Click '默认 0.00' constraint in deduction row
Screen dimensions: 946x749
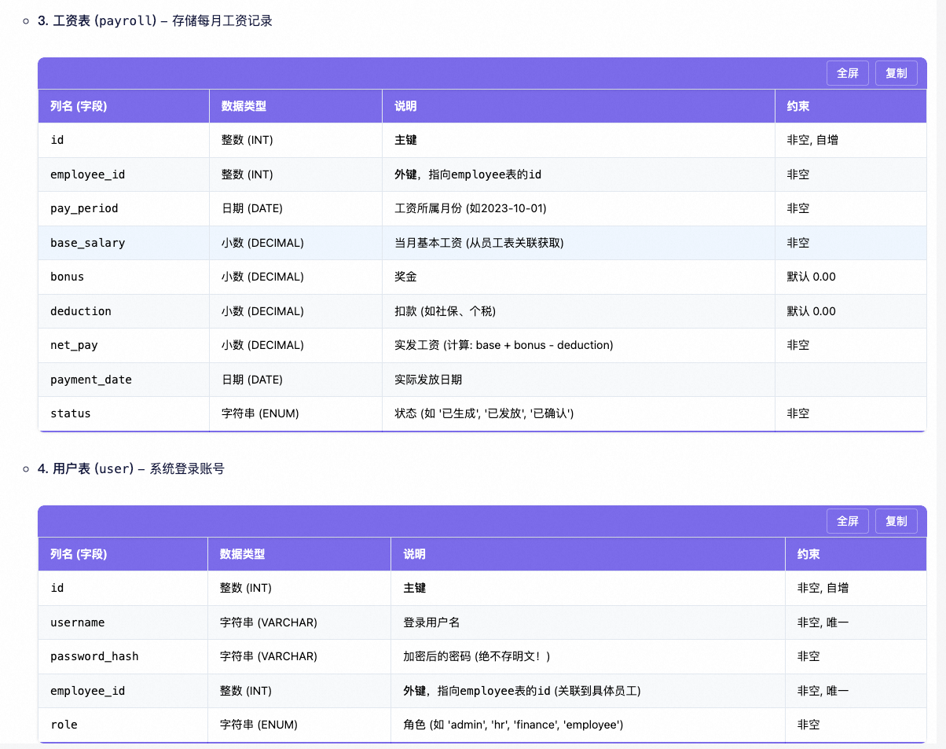point(812,311)
